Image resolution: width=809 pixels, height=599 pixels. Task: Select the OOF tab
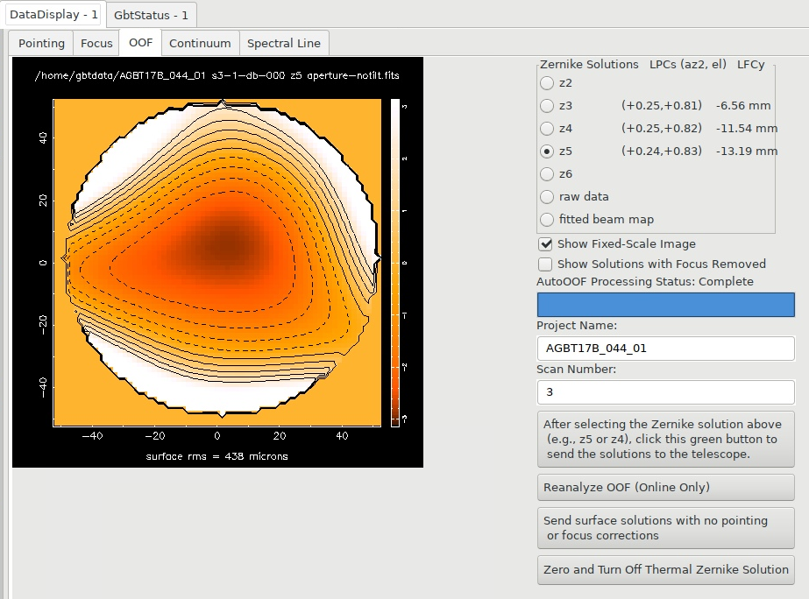pos(140,42)
